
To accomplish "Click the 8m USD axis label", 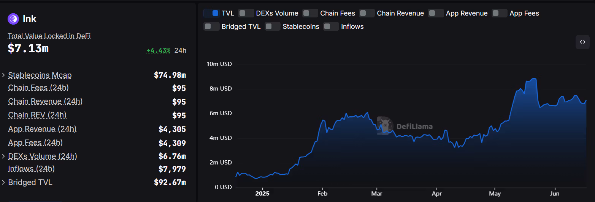I will pyautogui.click(x=221, y=89).
